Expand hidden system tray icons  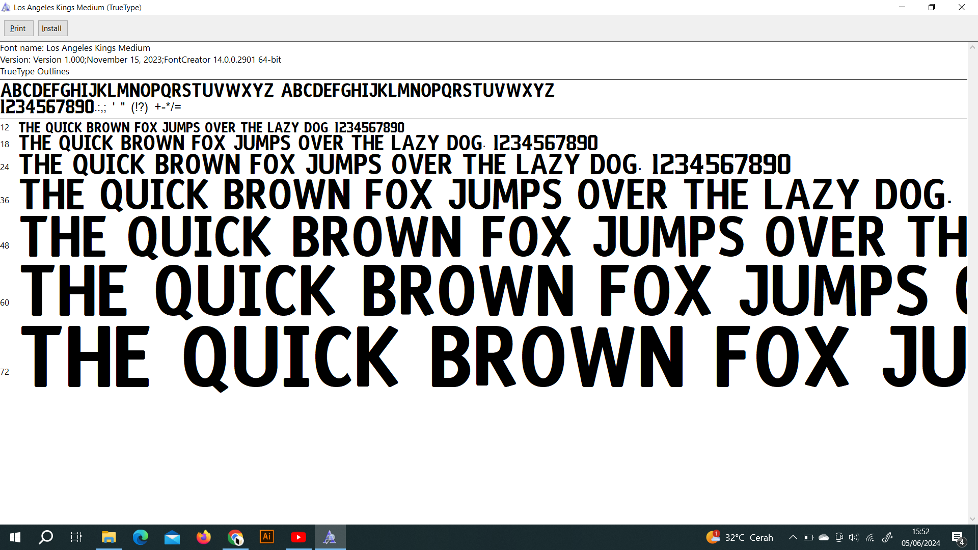click(793, 537)
